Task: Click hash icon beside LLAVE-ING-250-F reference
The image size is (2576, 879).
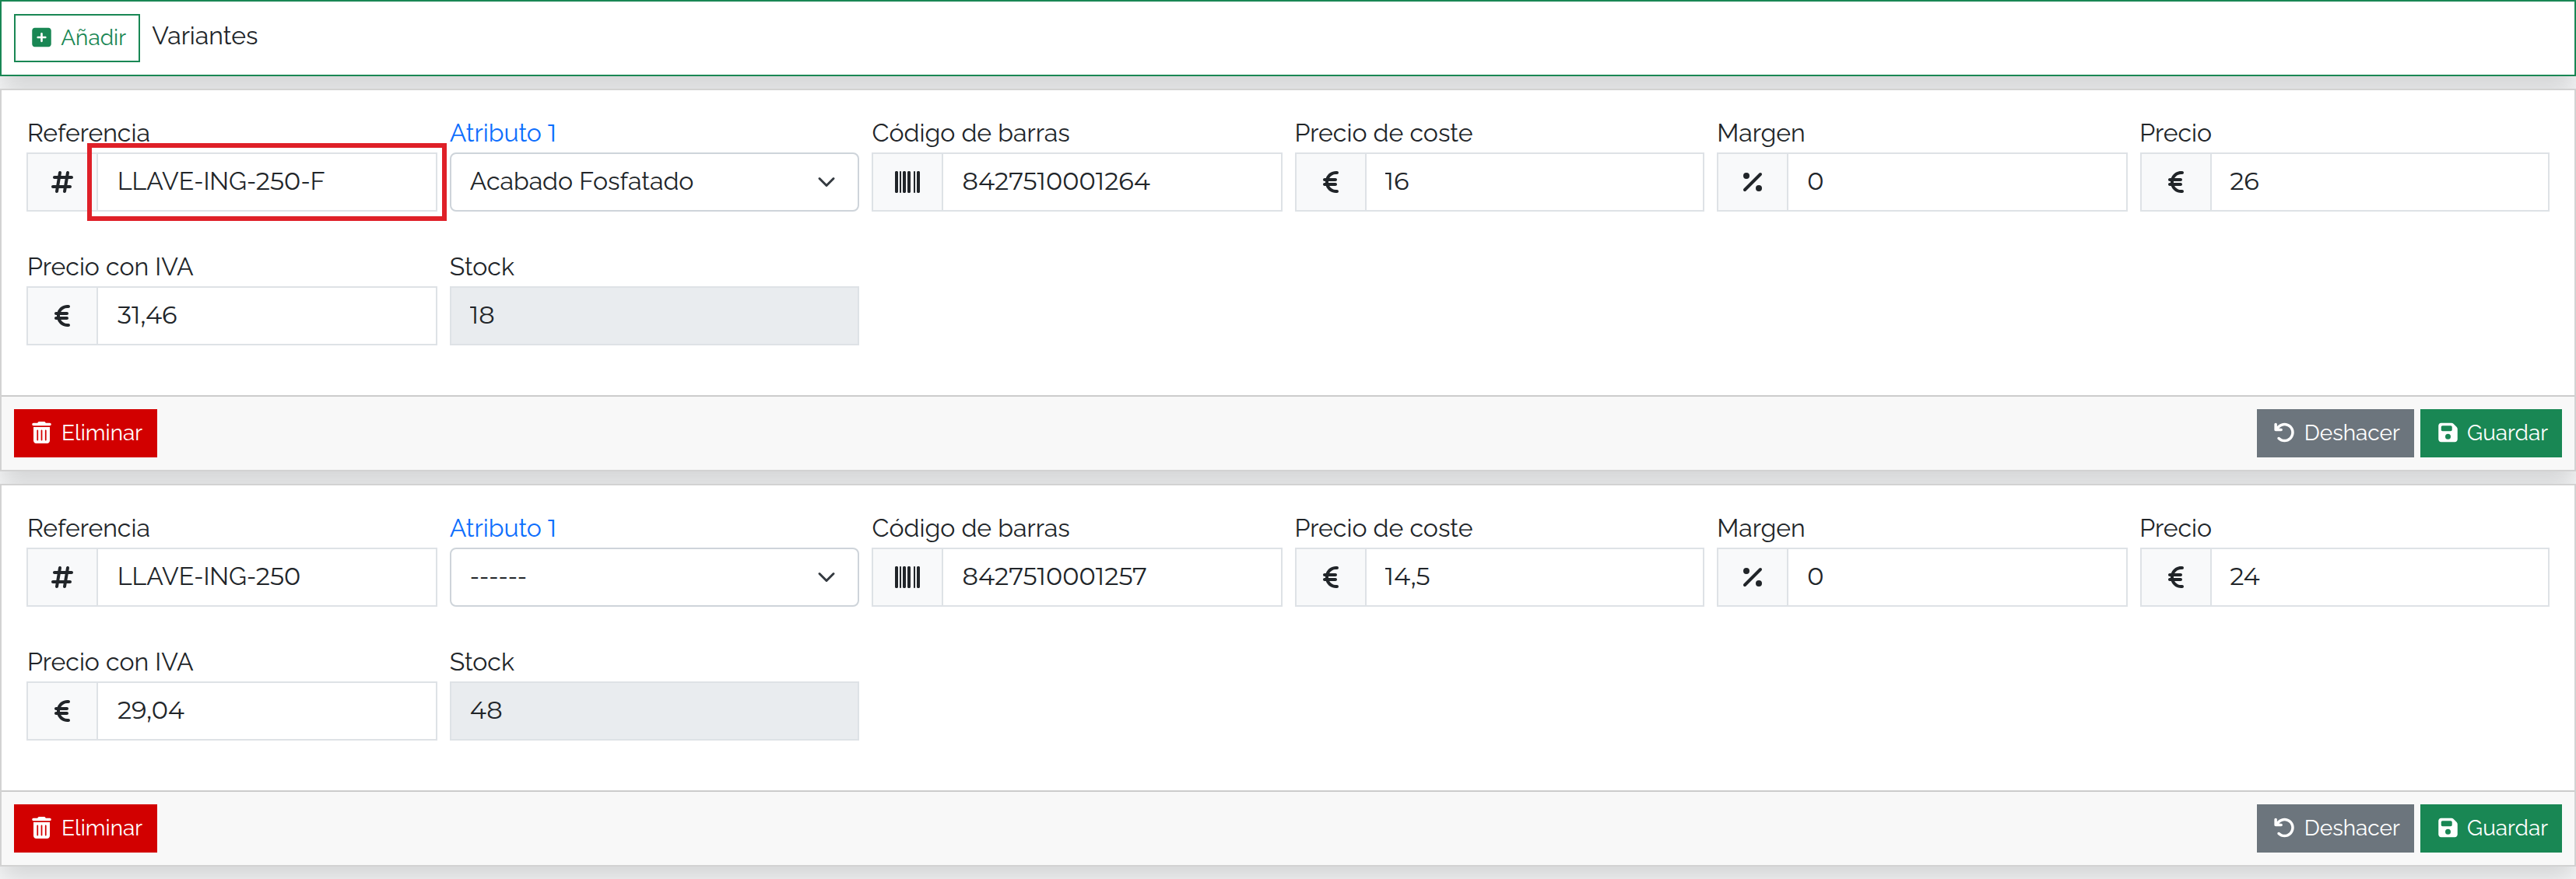Action: [x=62, y=182]
